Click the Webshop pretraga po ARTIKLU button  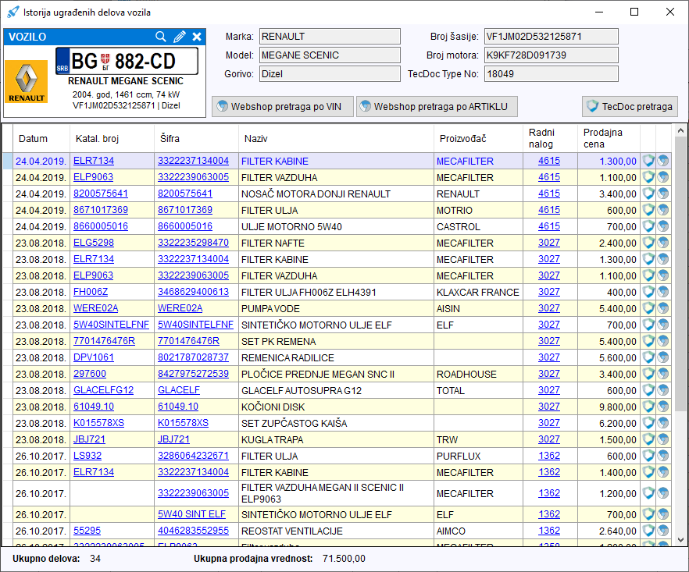click(x=437, y=107)
